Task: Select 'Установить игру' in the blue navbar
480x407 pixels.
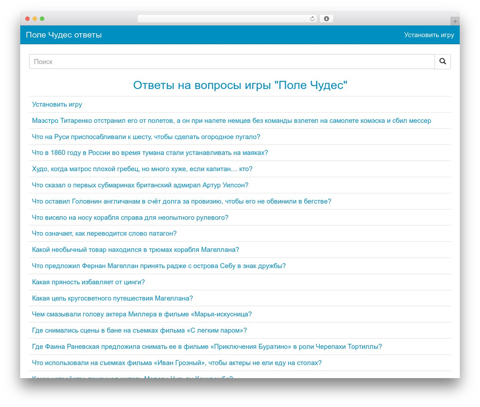Action: 429,35
